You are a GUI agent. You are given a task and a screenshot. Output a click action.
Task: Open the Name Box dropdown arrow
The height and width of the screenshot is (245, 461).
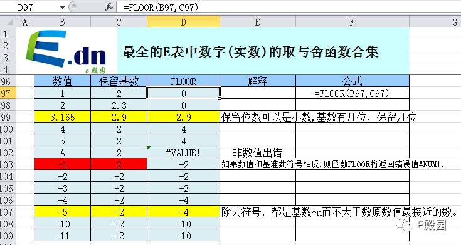tap(62, 7)
